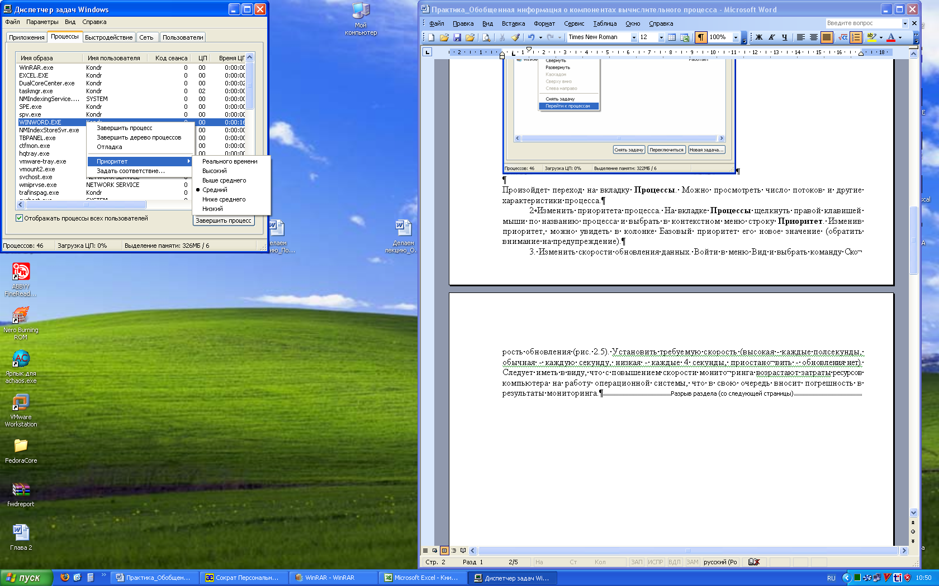Viewport: 939px width, 586px height.
Task: Expand 'Приоритет' submenu in context menu
Action: (140, 161)
